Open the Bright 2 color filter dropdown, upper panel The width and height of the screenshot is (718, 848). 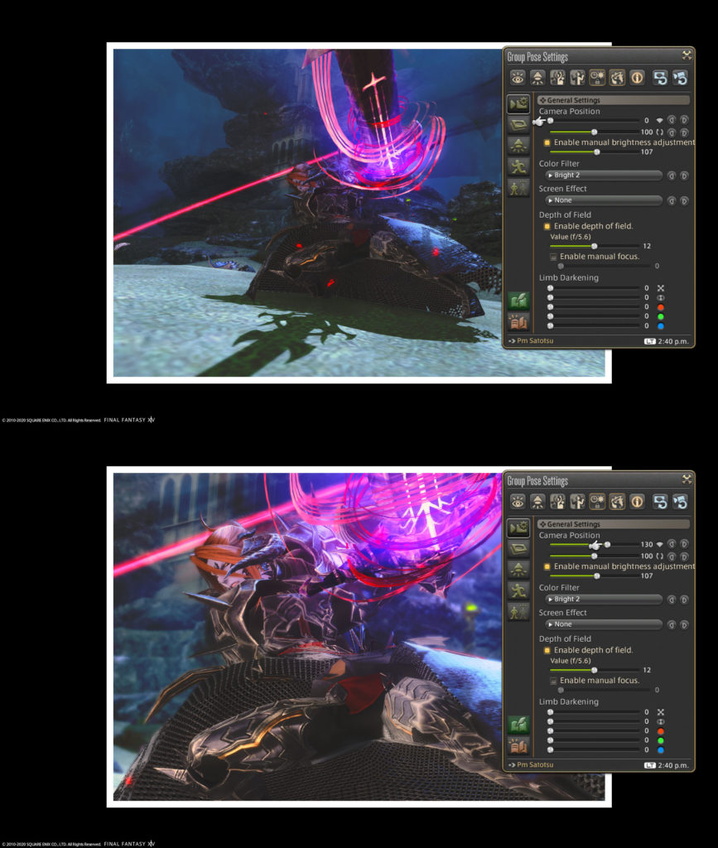604,176
